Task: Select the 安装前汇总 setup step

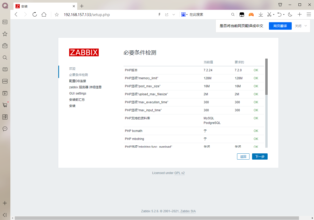Action: pyautogui.click(x=77, y=100)
